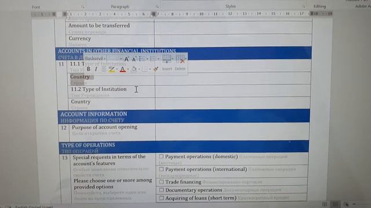Screen dimensions: 371x208
Task: Click the Delete label on mini toolbar
Action: (180, 69)
